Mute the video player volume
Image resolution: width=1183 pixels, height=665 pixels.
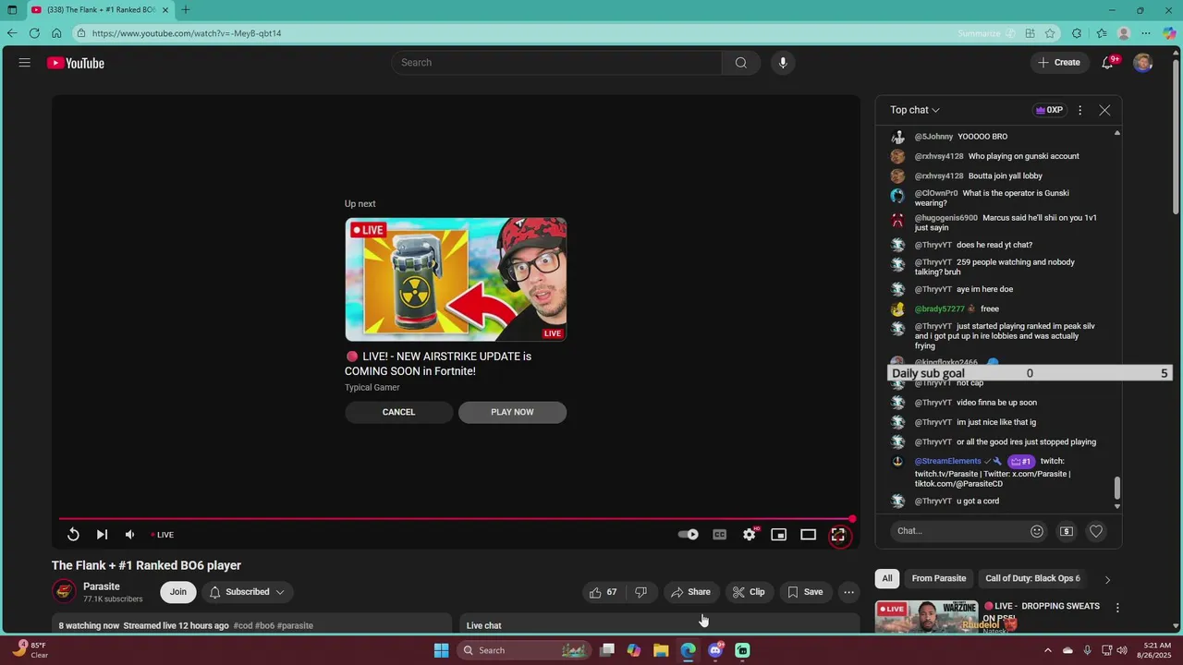pyautogui.click(x=130, y=535)
